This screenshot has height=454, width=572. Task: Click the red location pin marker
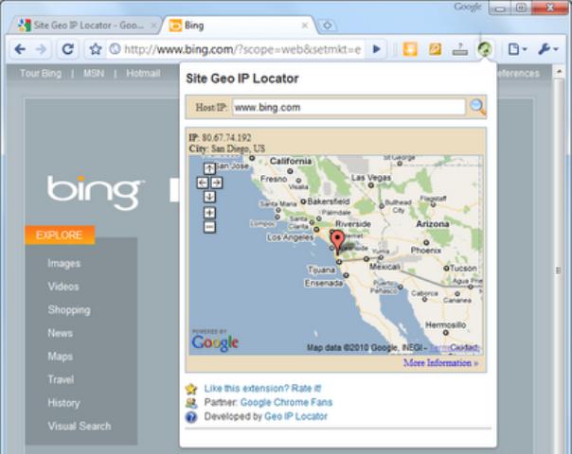tap(338, 242)
